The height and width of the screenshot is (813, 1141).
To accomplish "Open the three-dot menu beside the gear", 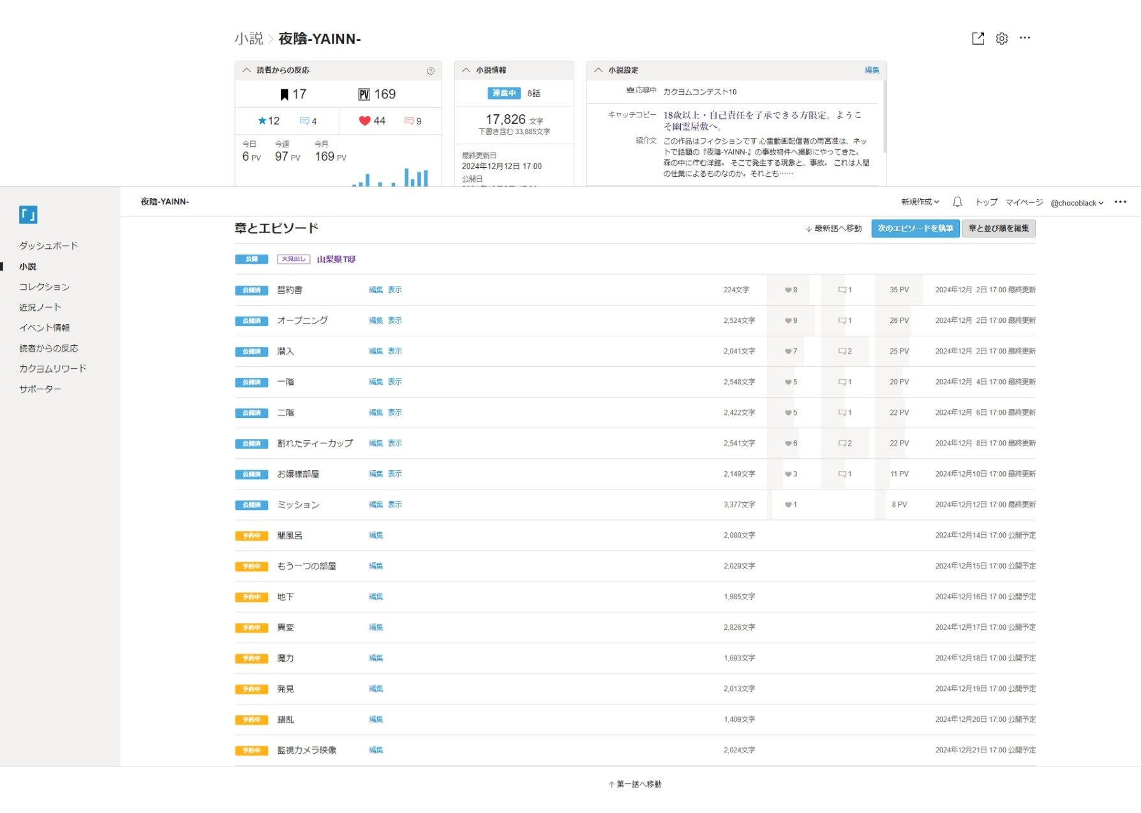I will (x=1025, y=38).
